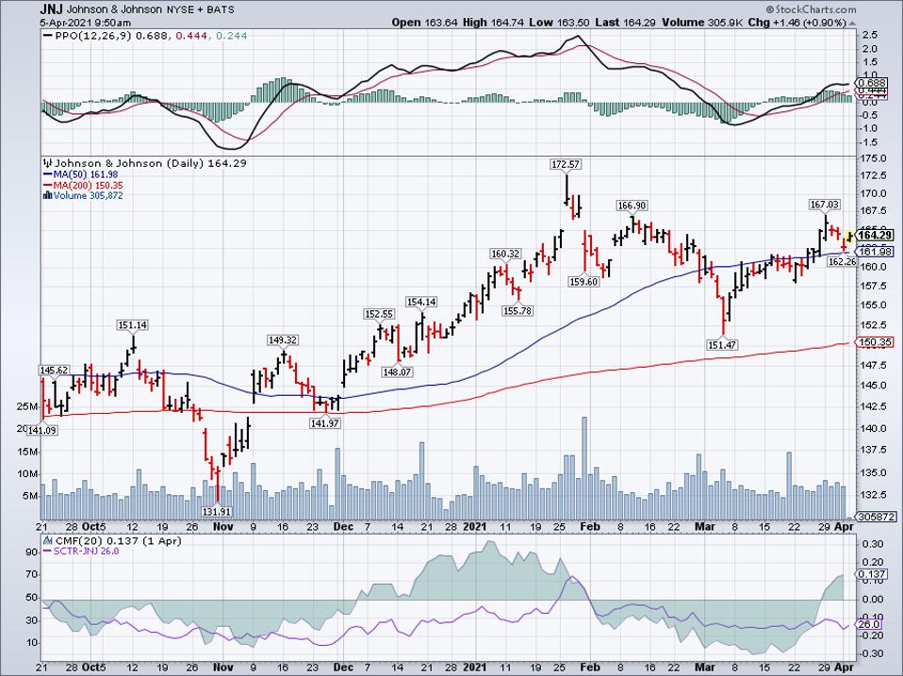This screenshot has width=903, height=676.
Task: Click the 'High 164.74' value
Action: click(x=494, y=23)
